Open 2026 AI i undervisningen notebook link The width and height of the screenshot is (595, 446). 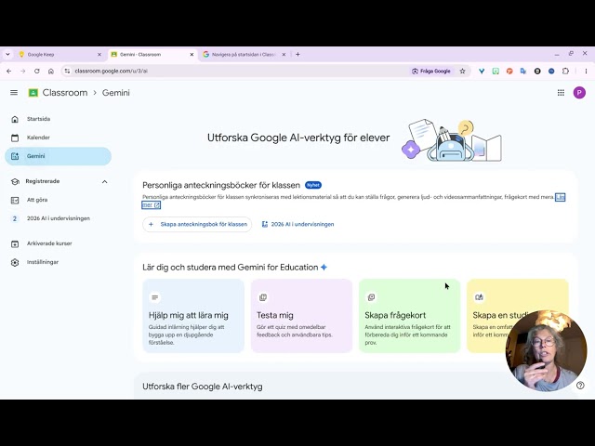pyautogui.click(x=297, y=224)
